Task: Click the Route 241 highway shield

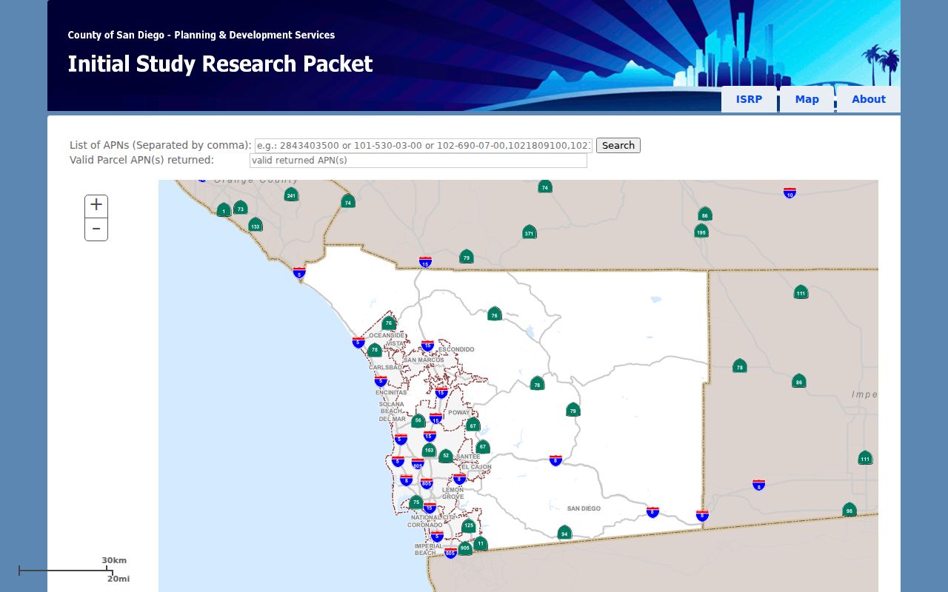Action: (291, 195)
